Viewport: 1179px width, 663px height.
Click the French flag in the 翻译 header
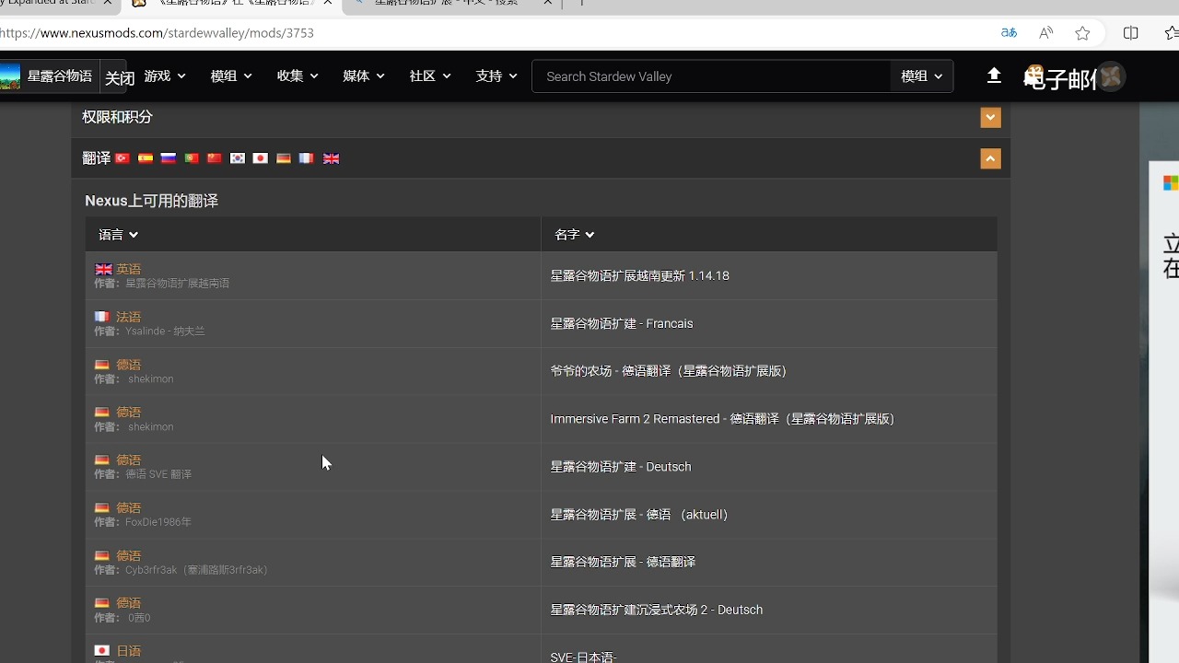[x=306, y=158]
